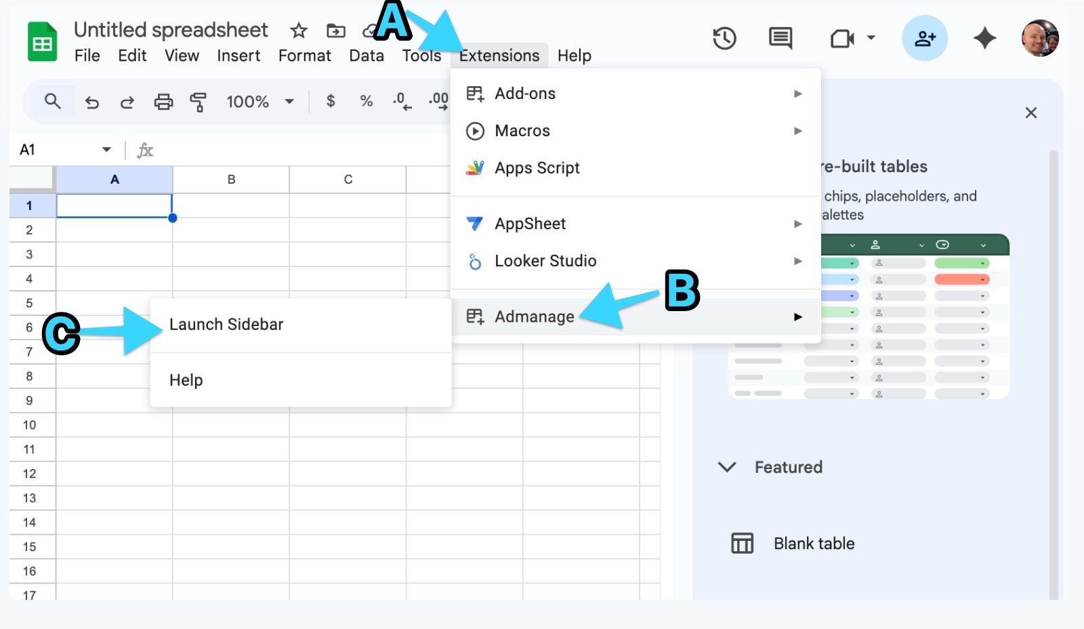Open the File menu

[87, 56]
